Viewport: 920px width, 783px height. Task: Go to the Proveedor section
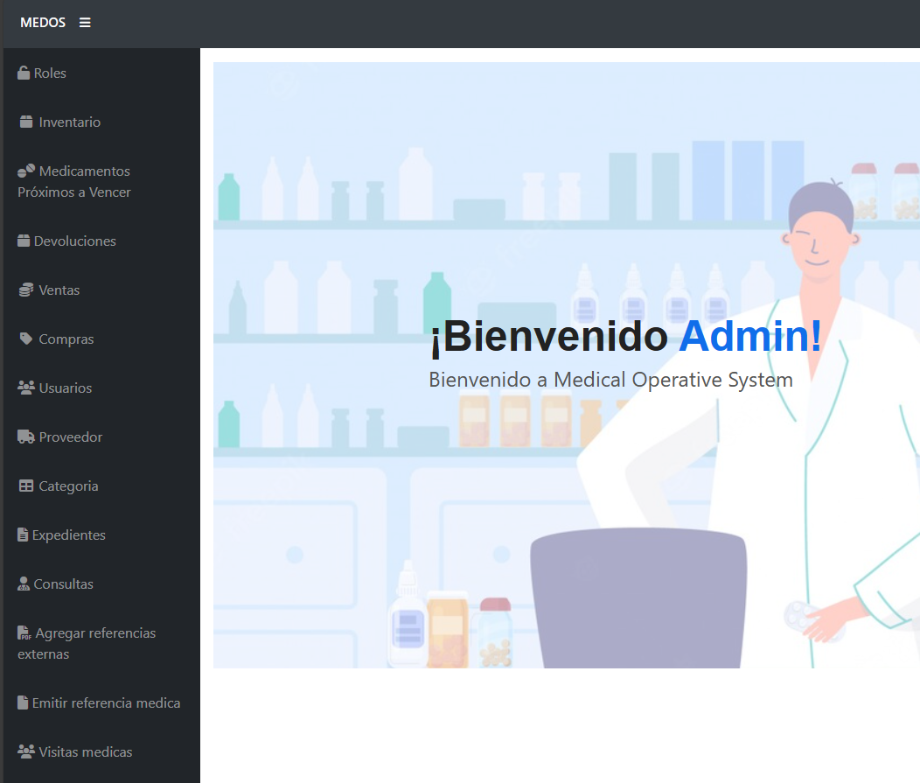[71, 437]
